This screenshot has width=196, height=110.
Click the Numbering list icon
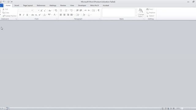pyautogui.click(x=66, y=10)
